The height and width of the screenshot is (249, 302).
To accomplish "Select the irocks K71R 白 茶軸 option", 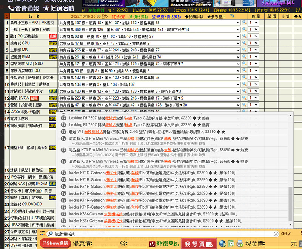I will 174,200.
